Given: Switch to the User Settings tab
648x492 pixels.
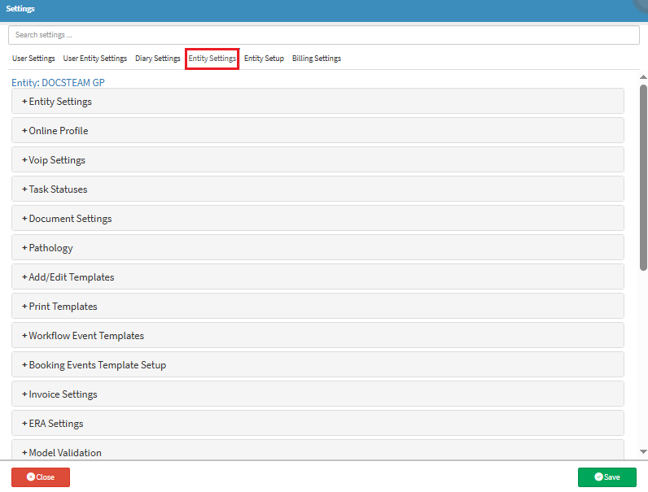Looking at the screenshot, I should 33,59.
